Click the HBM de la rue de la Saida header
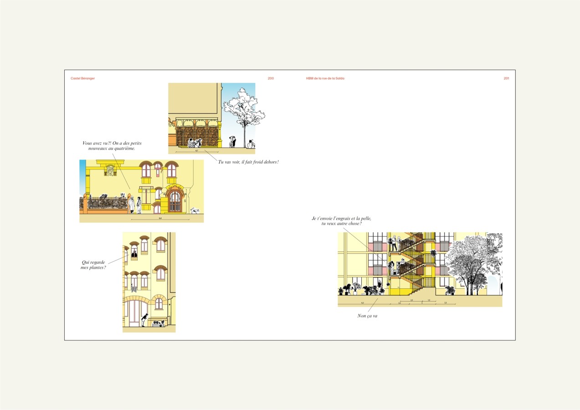Screen dimensions: 580x410 pyautogui.click(x=325, y=78)
